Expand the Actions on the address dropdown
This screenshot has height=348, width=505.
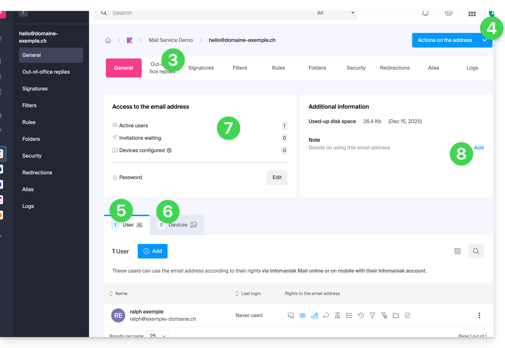pos(484,41)
